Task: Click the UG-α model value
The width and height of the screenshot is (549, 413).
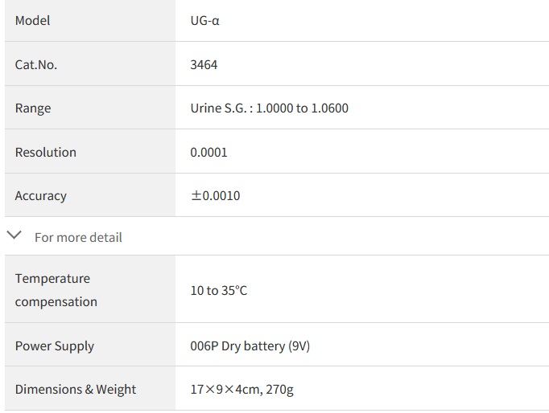Action: (x=204, y=21)
